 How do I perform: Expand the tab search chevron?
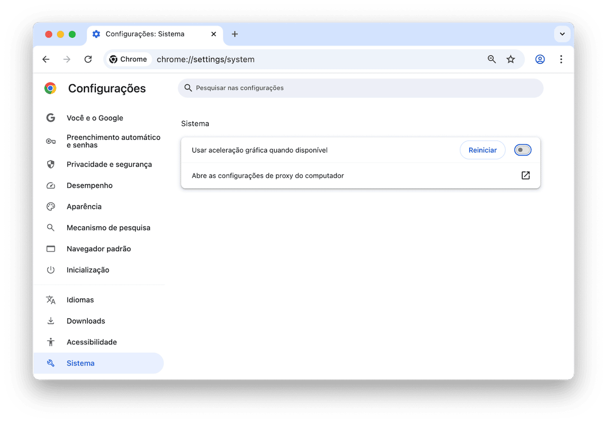click(x=562, y=34)
